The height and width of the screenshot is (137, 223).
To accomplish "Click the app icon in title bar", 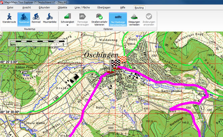I will click(3, 2).
